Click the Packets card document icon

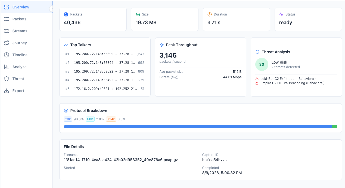click(x=66, y=14)
